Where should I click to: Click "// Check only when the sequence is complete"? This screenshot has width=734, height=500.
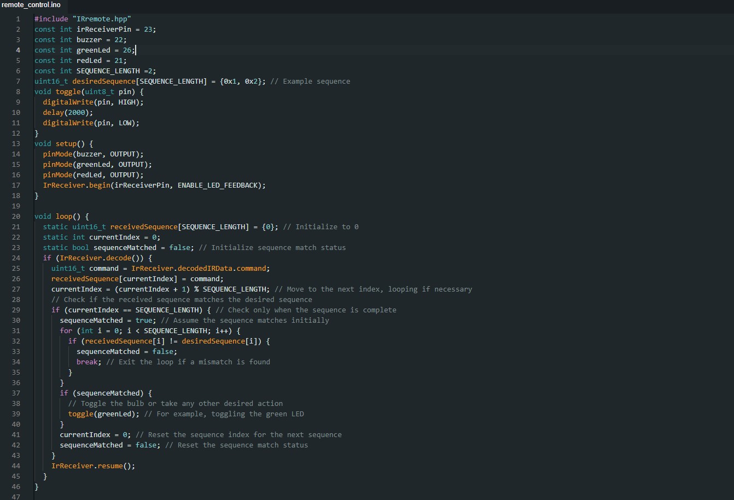306,310
